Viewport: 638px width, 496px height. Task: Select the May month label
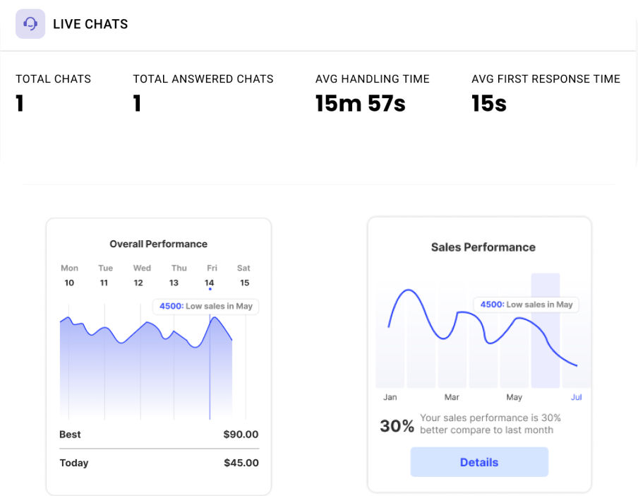tap(514, 397)
